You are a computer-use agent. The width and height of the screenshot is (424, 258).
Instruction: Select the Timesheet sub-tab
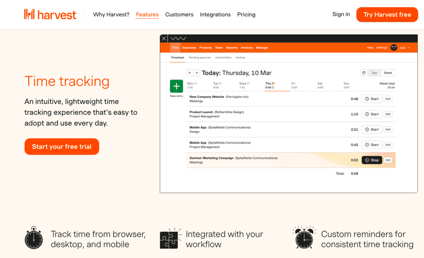coord(178,57)
